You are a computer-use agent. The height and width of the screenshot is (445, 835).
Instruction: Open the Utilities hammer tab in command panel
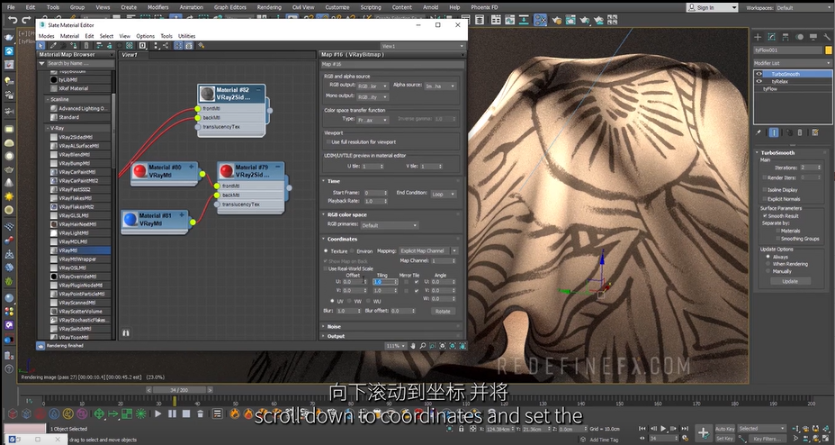coord(827,37)
